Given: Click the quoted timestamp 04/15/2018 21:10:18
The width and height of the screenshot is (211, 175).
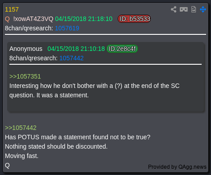Looking at the screenshot, I should click(76, 49).
